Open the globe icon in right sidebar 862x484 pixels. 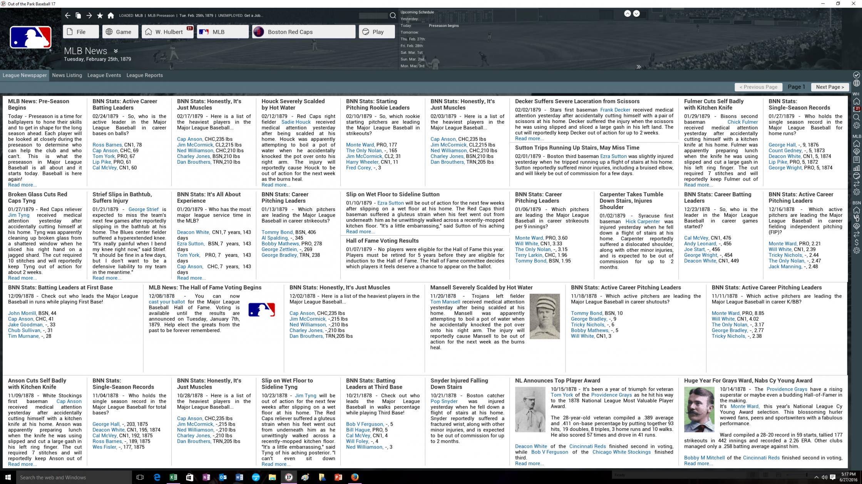coord(857,83)
